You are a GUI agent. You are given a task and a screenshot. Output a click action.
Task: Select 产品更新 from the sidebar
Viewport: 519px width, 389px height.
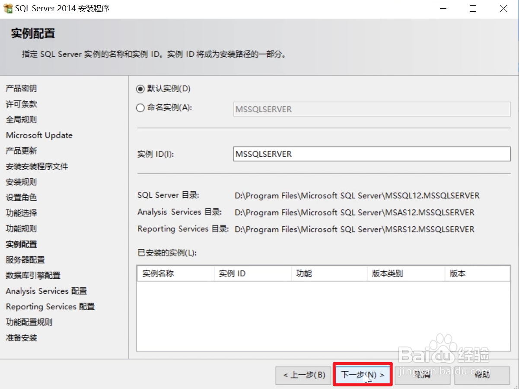[x=21, y=151]
